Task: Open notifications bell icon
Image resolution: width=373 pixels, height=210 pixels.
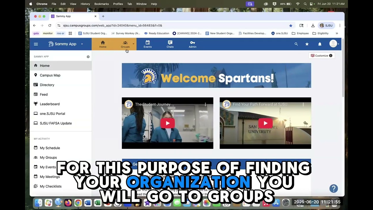Action: click(320, 44)
